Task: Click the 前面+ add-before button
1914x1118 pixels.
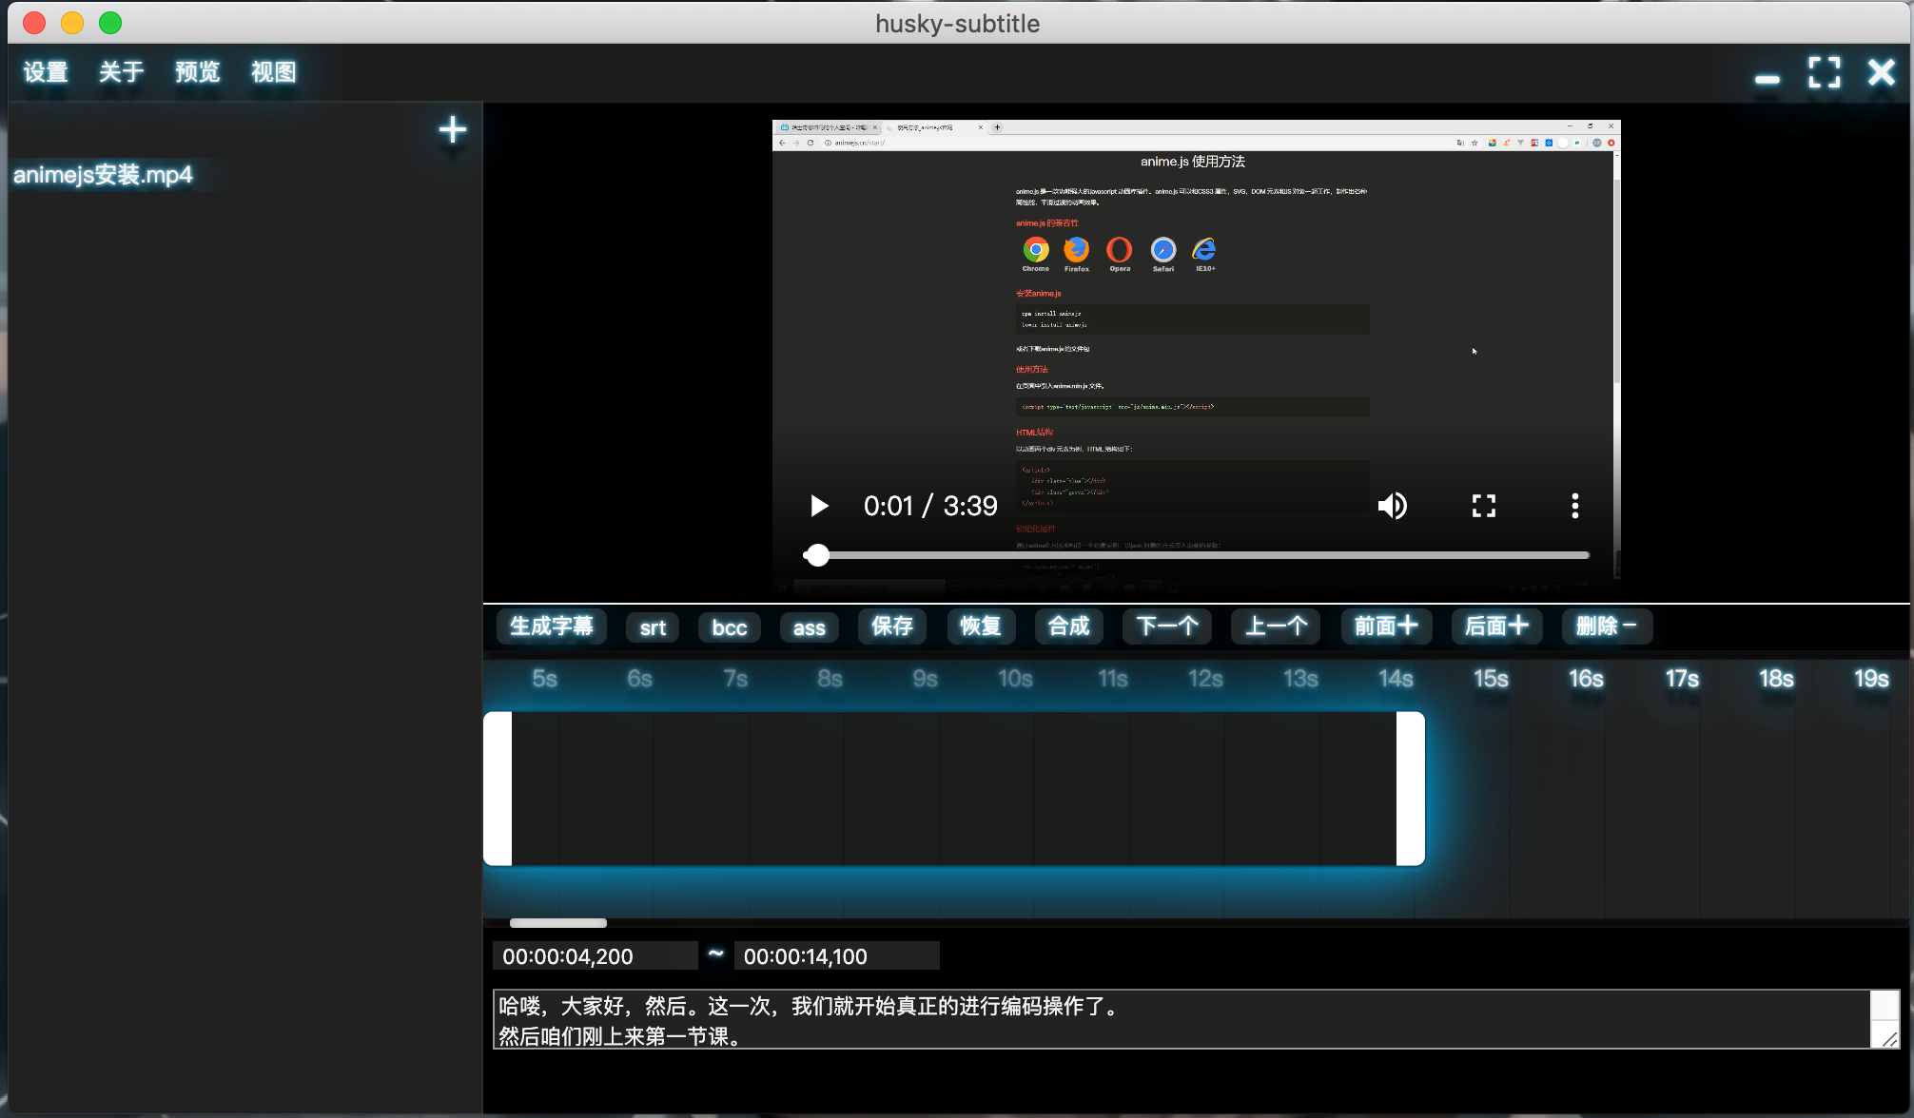Action: (1386, 626)
